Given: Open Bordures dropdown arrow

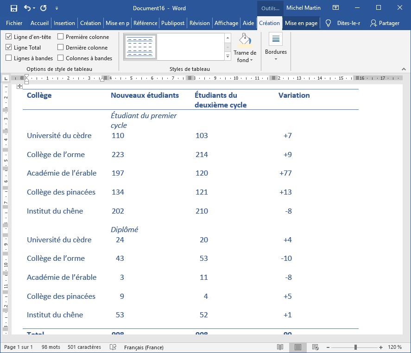Looking at the screenshot, I should coord(276,59).
